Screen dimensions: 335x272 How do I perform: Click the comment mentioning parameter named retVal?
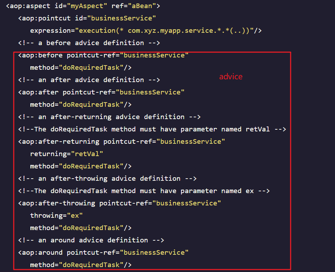(152, 129)
